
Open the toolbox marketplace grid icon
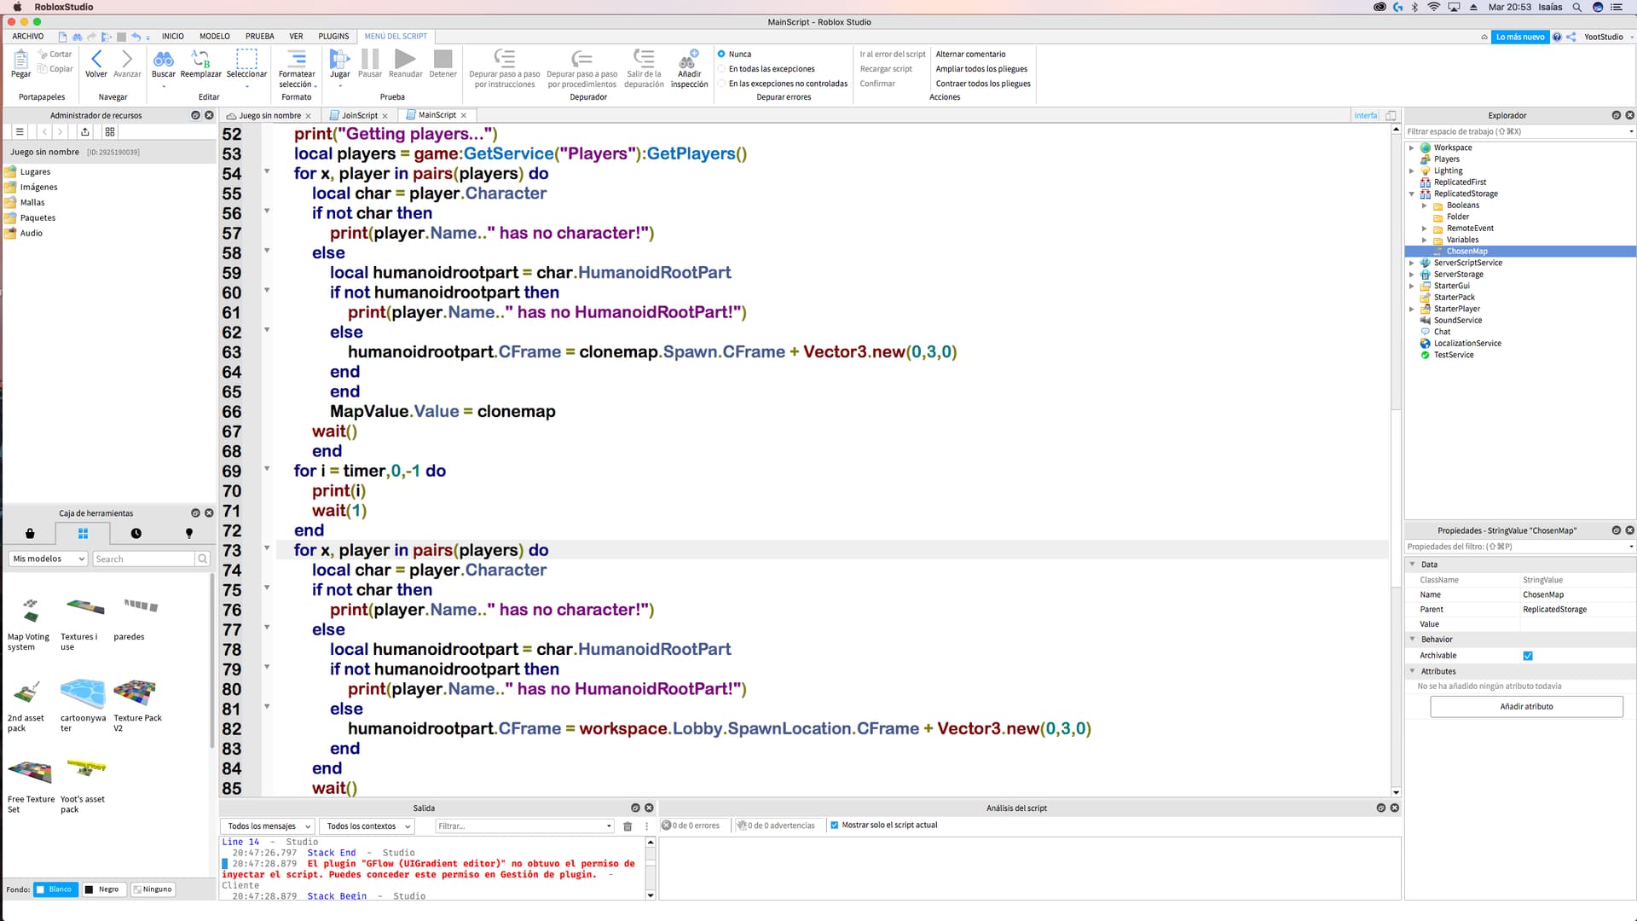(83, 534)
